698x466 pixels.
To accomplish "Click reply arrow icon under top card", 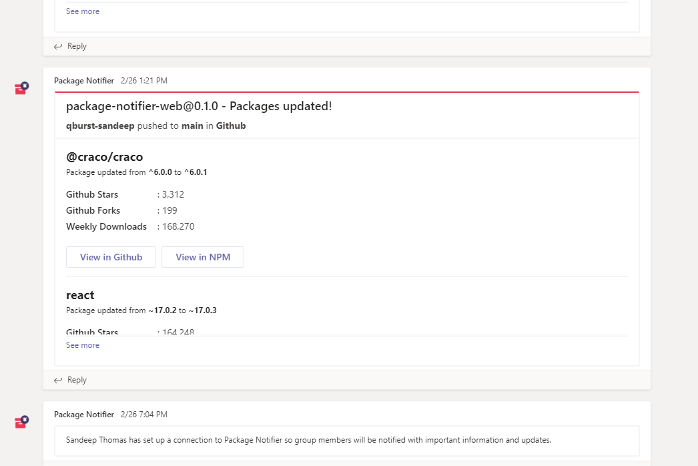I will [58, 46].
